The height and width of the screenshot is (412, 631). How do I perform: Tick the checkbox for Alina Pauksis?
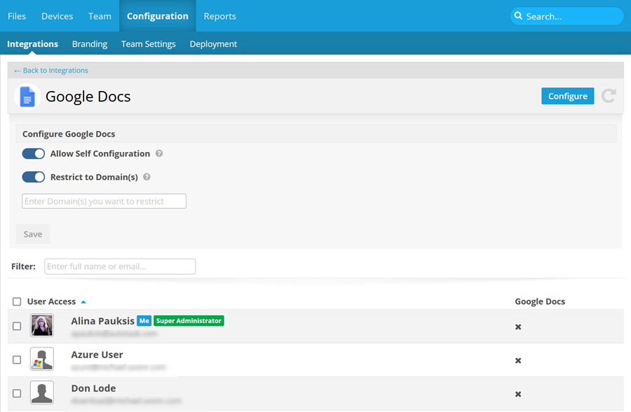(x=17, y=327)
